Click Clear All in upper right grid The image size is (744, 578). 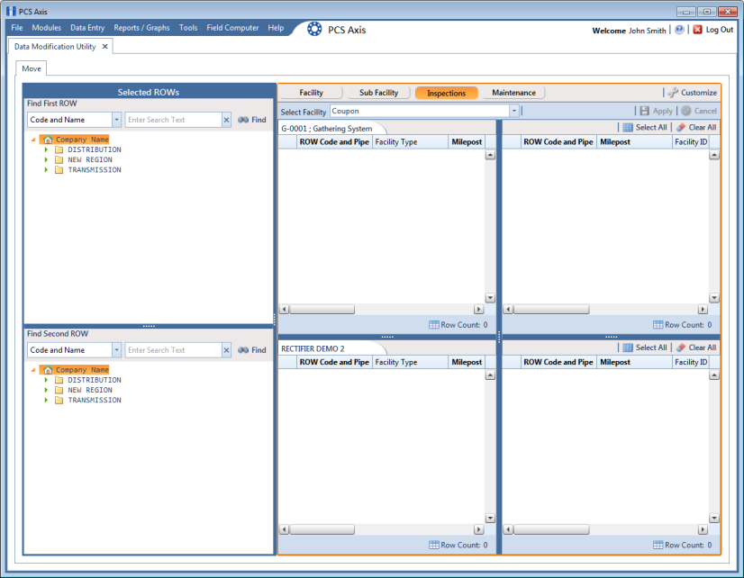(x=696, y=127)
